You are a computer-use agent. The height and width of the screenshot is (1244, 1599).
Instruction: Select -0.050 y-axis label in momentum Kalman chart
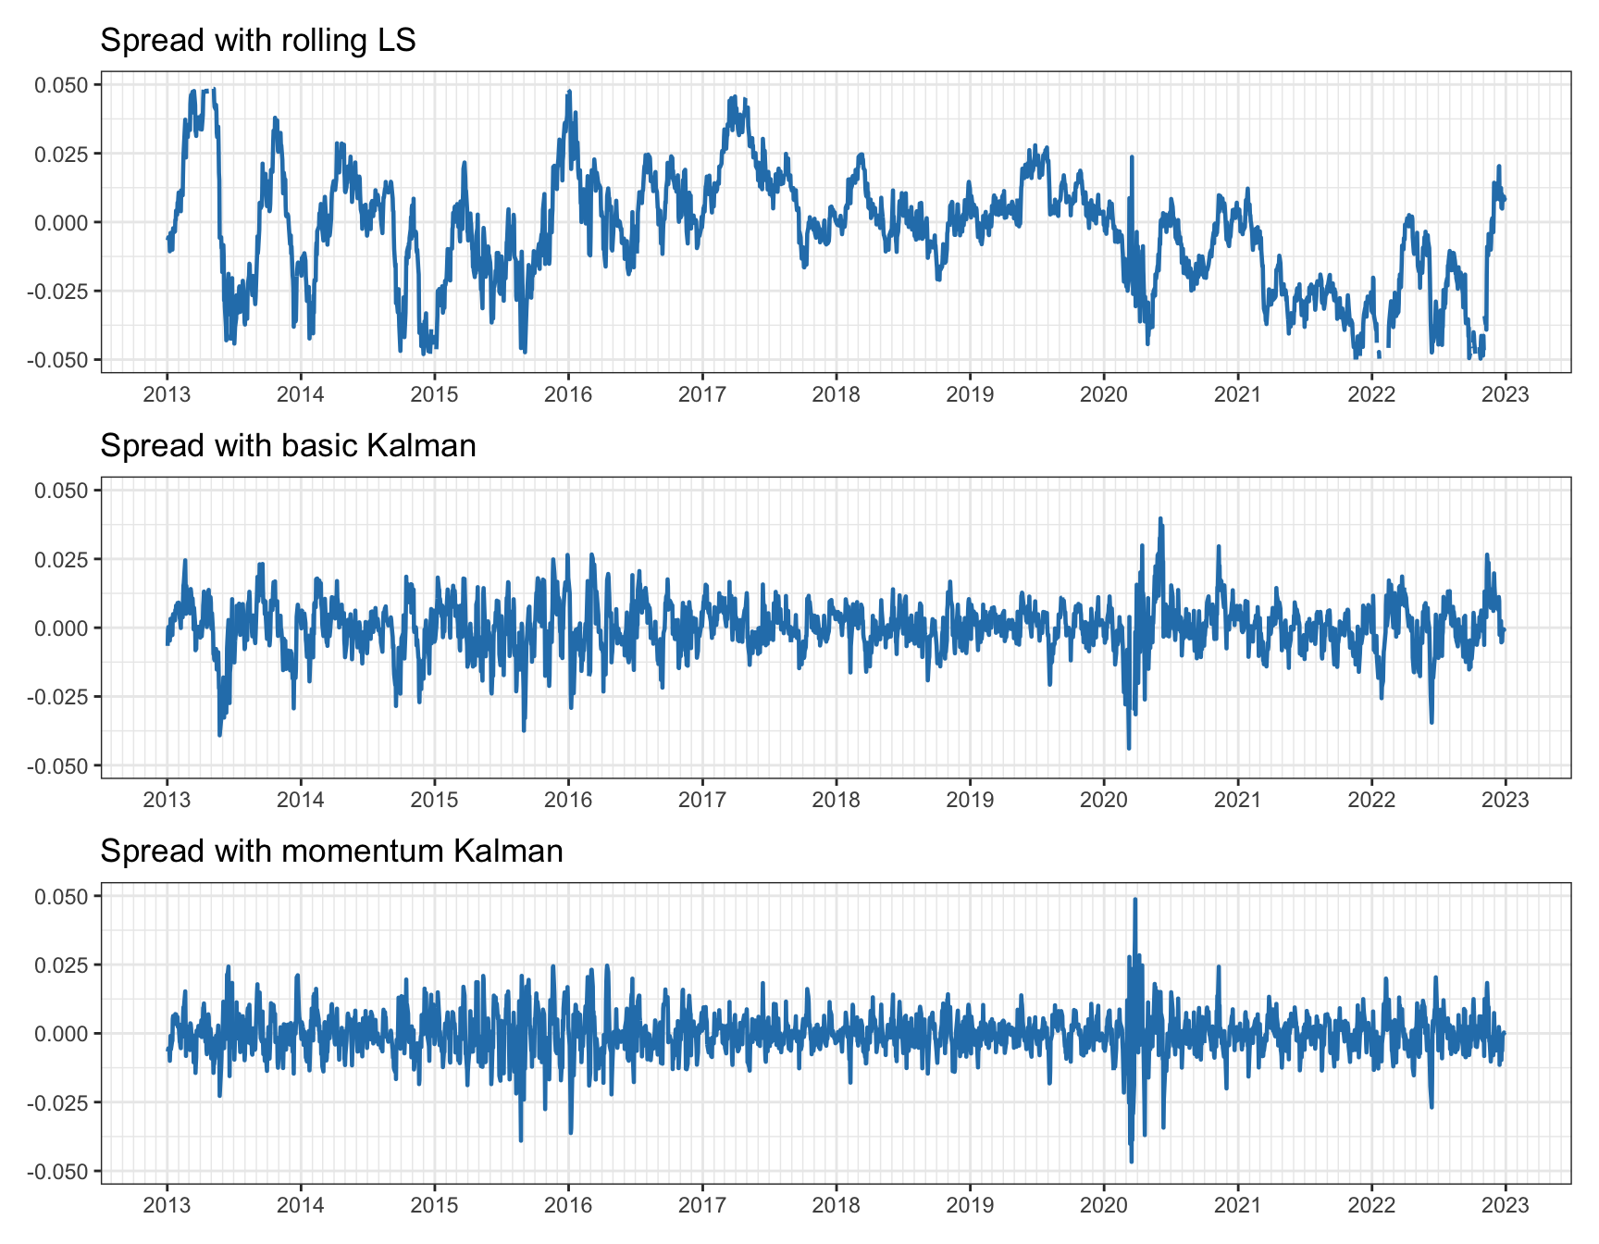tap(57, 1172)
